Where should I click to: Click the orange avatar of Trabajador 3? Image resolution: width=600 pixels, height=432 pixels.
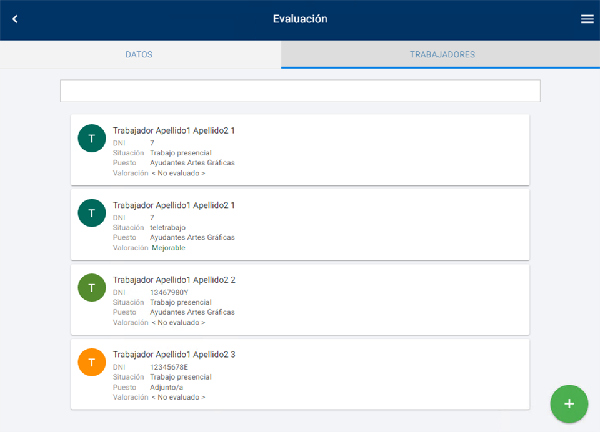(92, 363)
